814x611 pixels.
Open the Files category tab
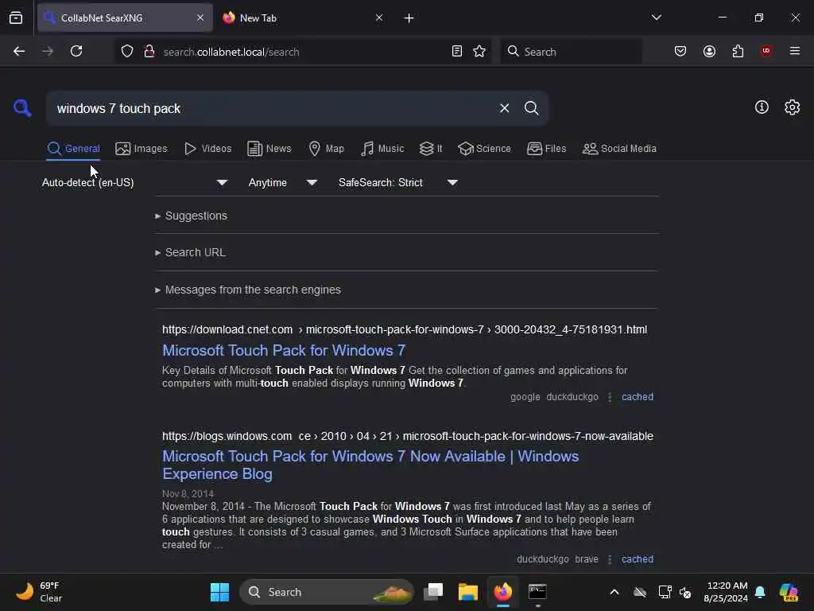point(546,149)
